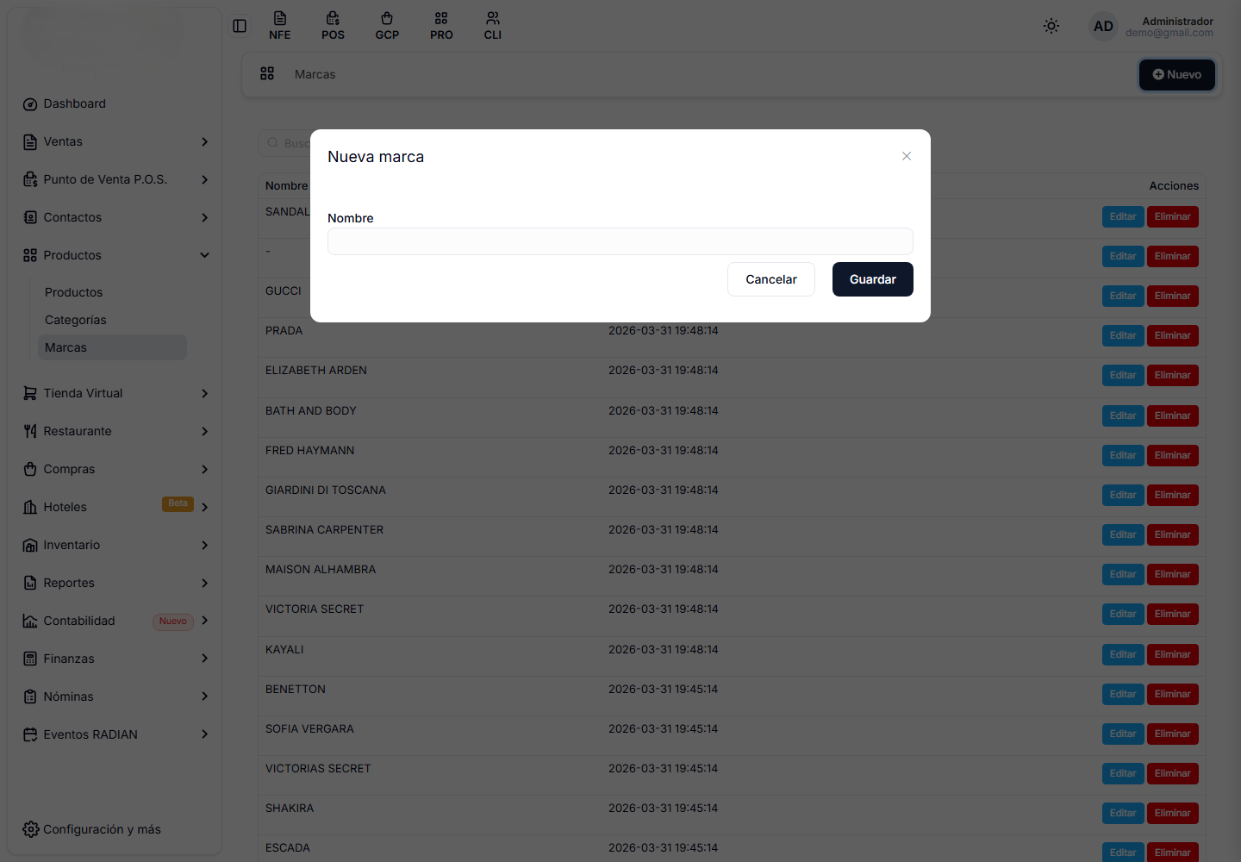The width and height of the screenshot is (1241, 862).
Task: Edit the SHAKIRA brand row
Action: (x=1123, y=813)
